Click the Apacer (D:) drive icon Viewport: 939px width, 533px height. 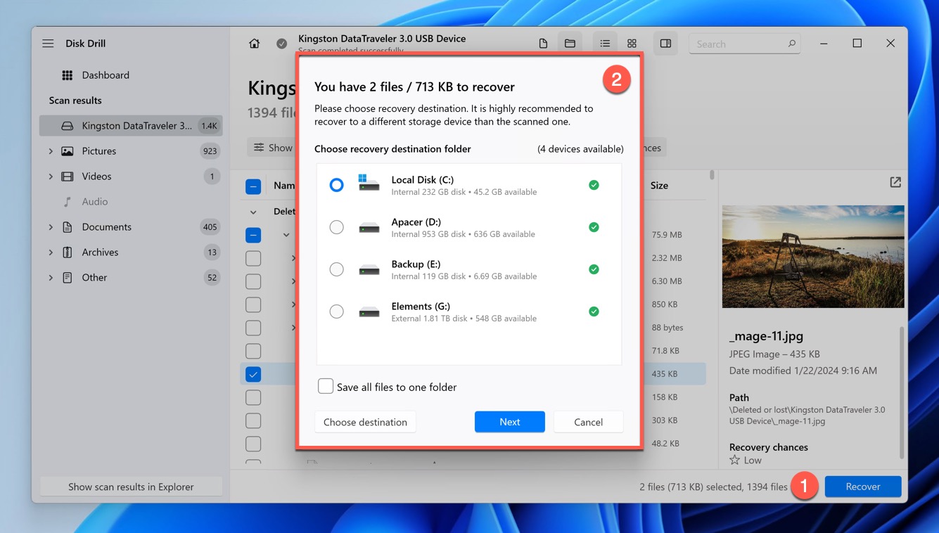pyautogui.click(x=369, y=228)
